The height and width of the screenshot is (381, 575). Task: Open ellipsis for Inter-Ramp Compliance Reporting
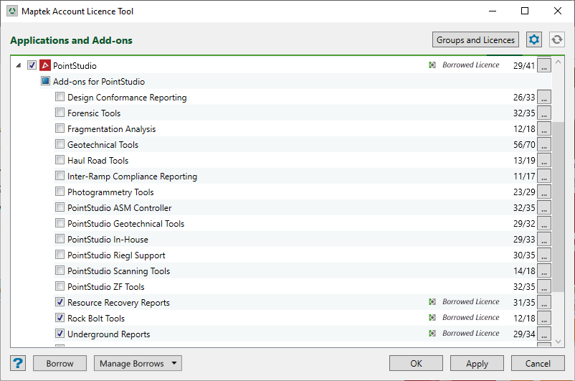(544, 177)
